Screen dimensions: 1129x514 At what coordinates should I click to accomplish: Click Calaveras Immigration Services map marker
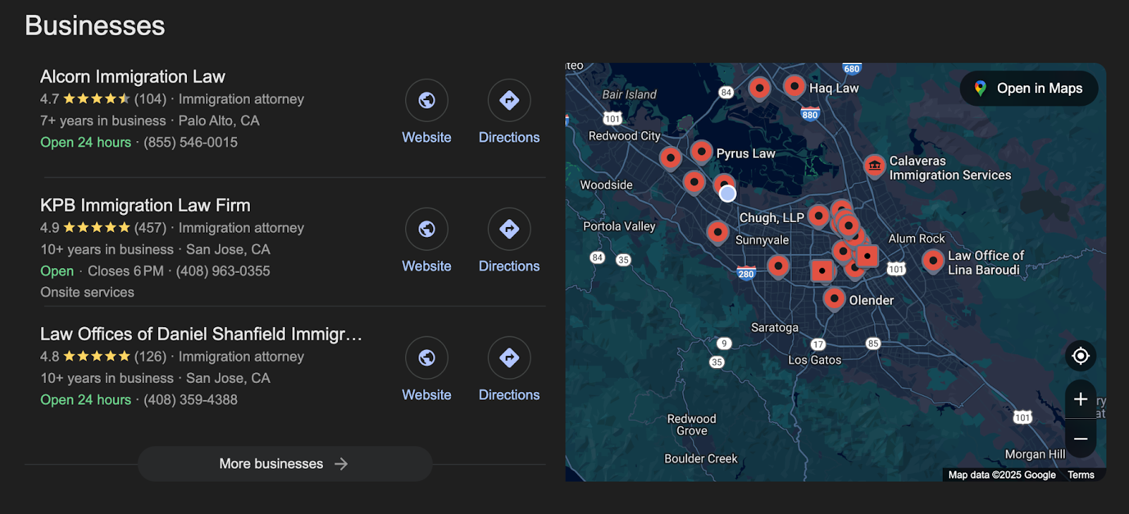(x=874, y=166)
